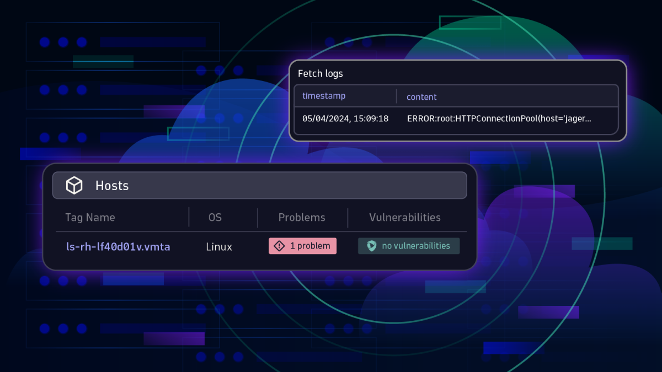Click the Problems column header

point(302,217)
